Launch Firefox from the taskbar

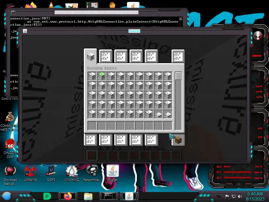[68, 196]
